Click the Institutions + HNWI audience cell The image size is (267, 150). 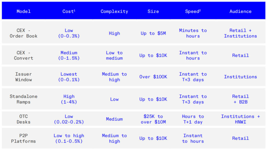[240, 119]
